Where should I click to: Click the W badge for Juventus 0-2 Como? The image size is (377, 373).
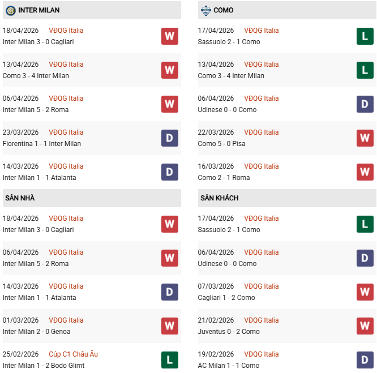tap(365, 326)
